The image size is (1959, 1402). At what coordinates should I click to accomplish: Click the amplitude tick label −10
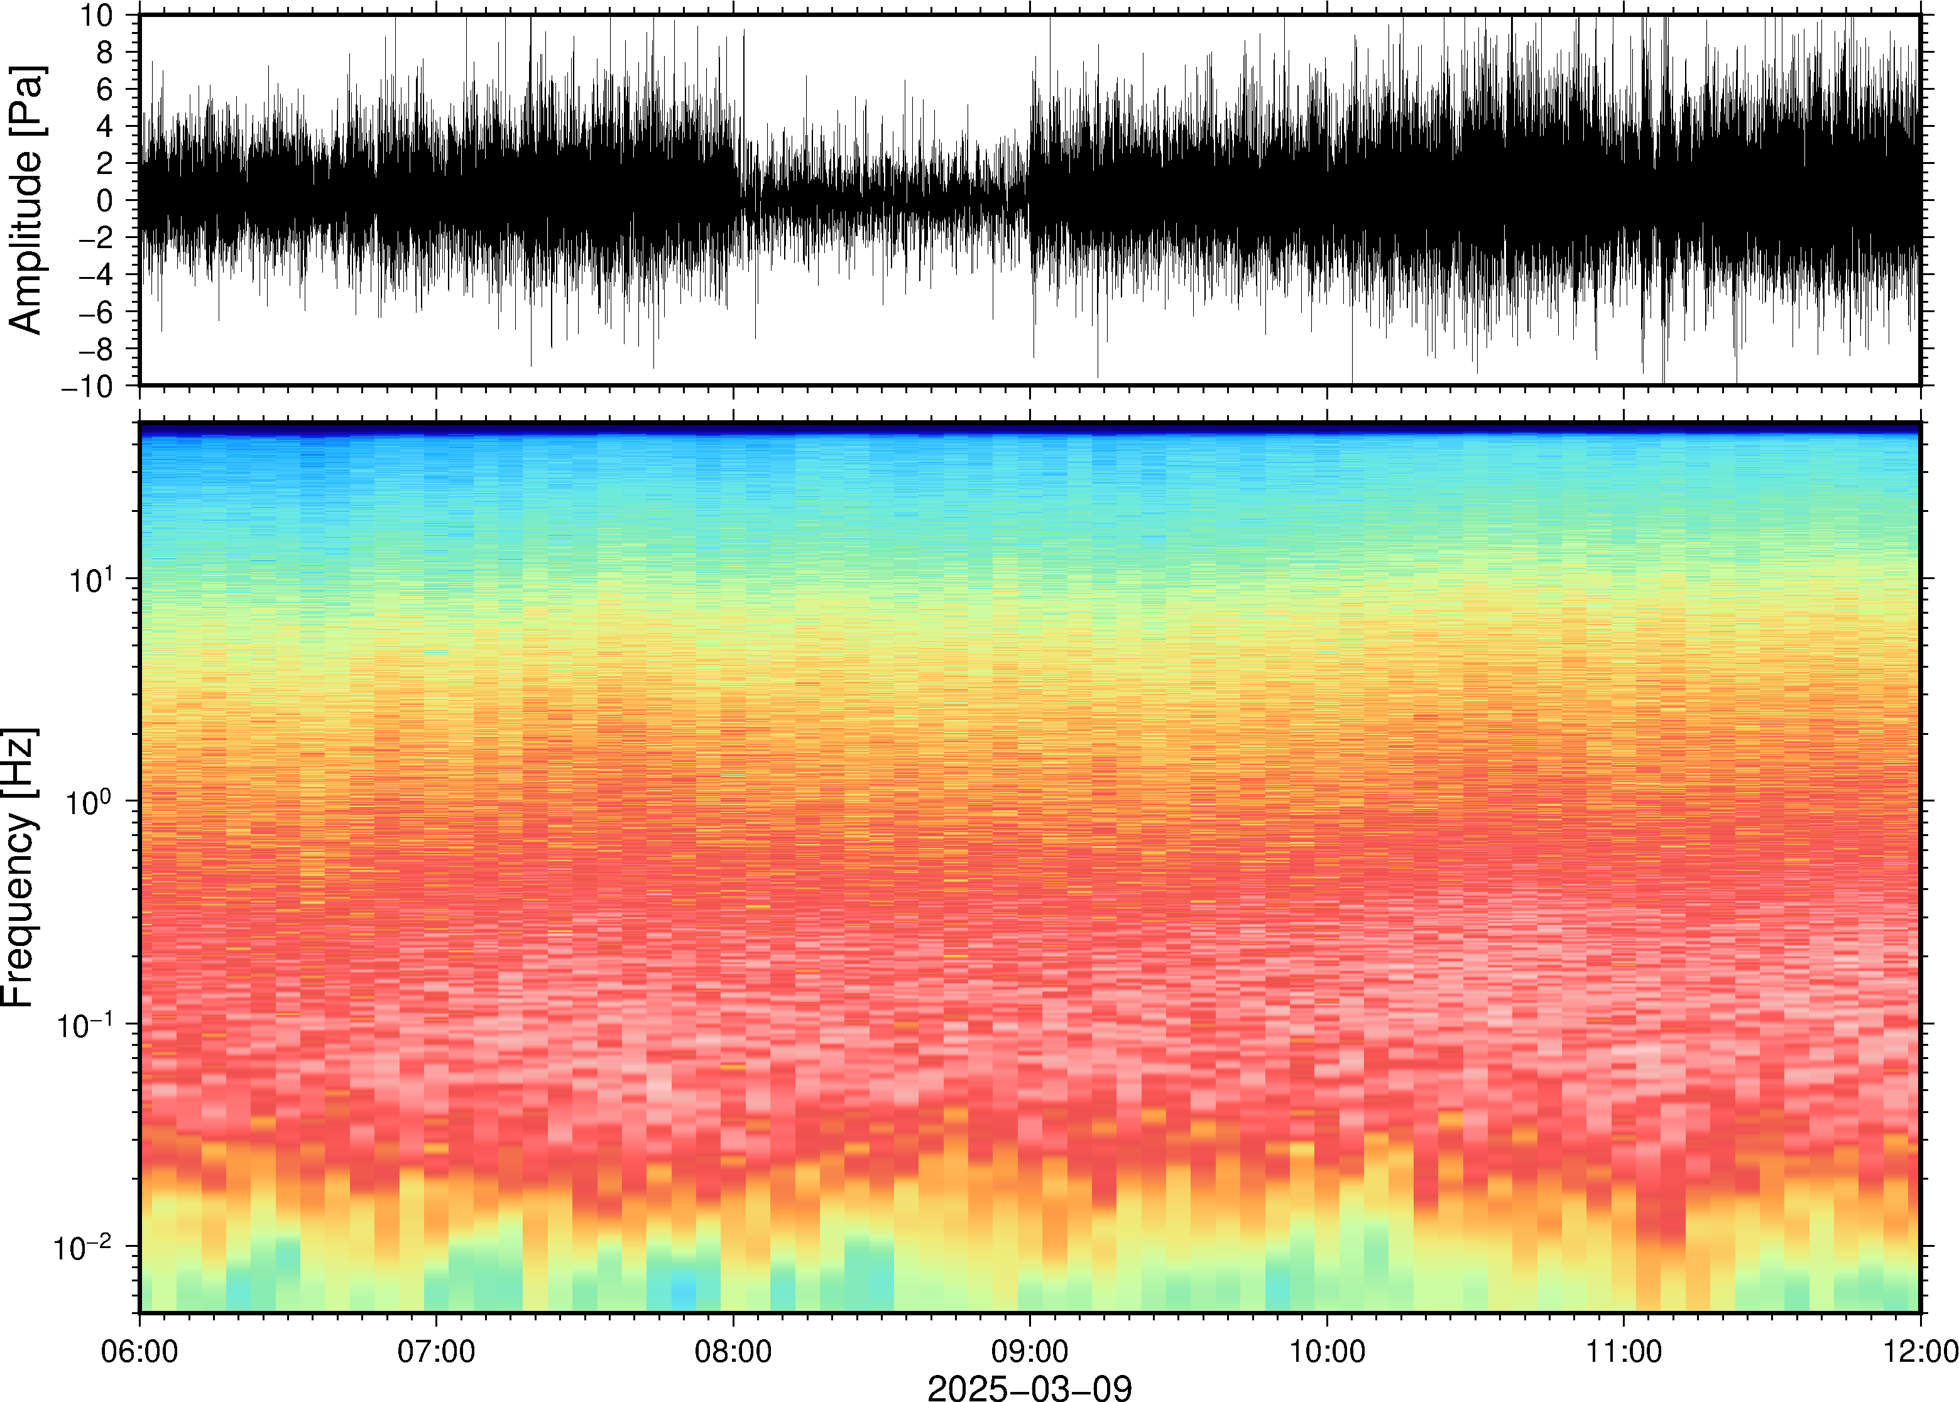pyautogui.click(x=87, y=387)
